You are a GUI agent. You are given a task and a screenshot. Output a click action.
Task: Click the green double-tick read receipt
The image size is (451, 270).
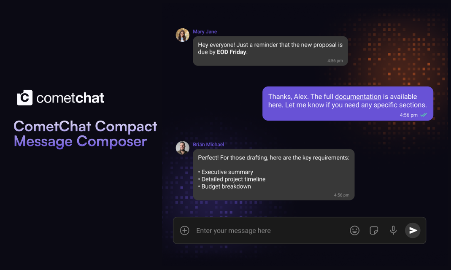[424, 115]
